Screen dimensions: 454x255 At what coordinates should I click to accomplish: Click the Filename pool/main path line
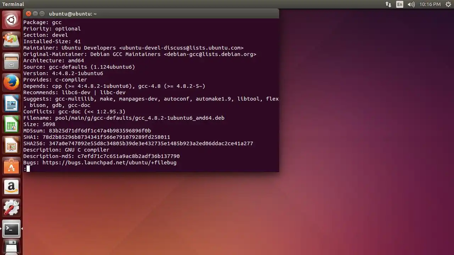pos(124,118)
